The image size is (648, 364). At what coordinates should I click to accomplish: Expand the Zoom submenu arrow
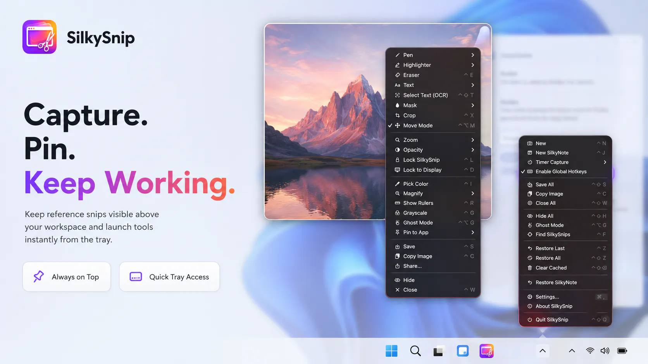click(x=473, y=140)
